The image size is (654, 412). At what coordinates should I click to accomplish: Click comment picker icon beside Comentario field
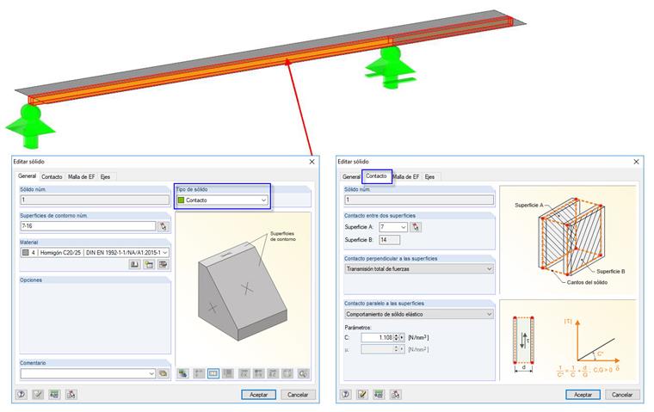(163, 373)
